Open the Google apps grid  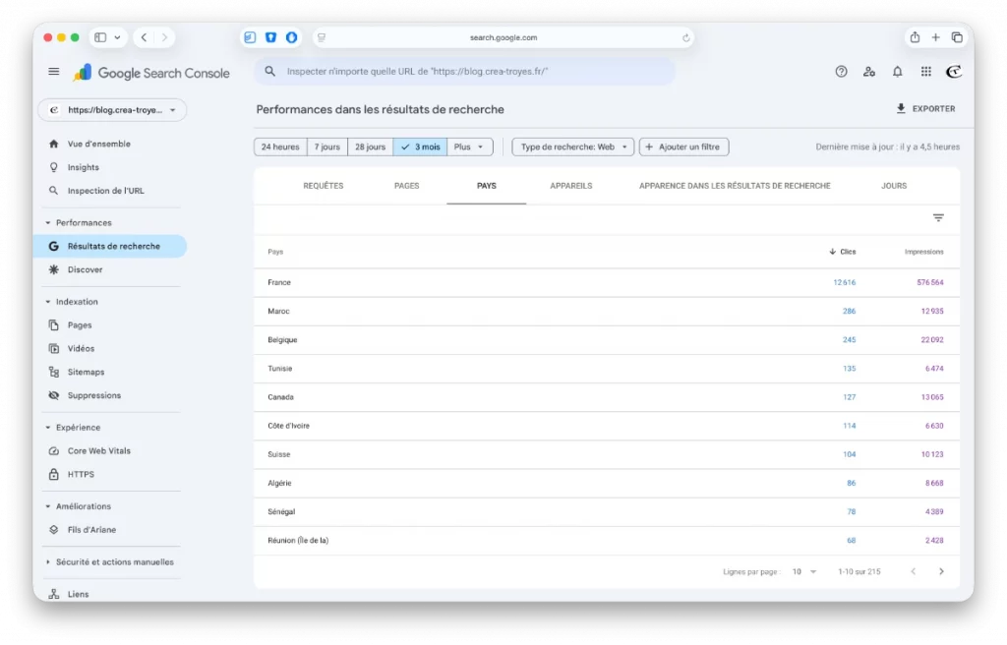click(925, 72)
